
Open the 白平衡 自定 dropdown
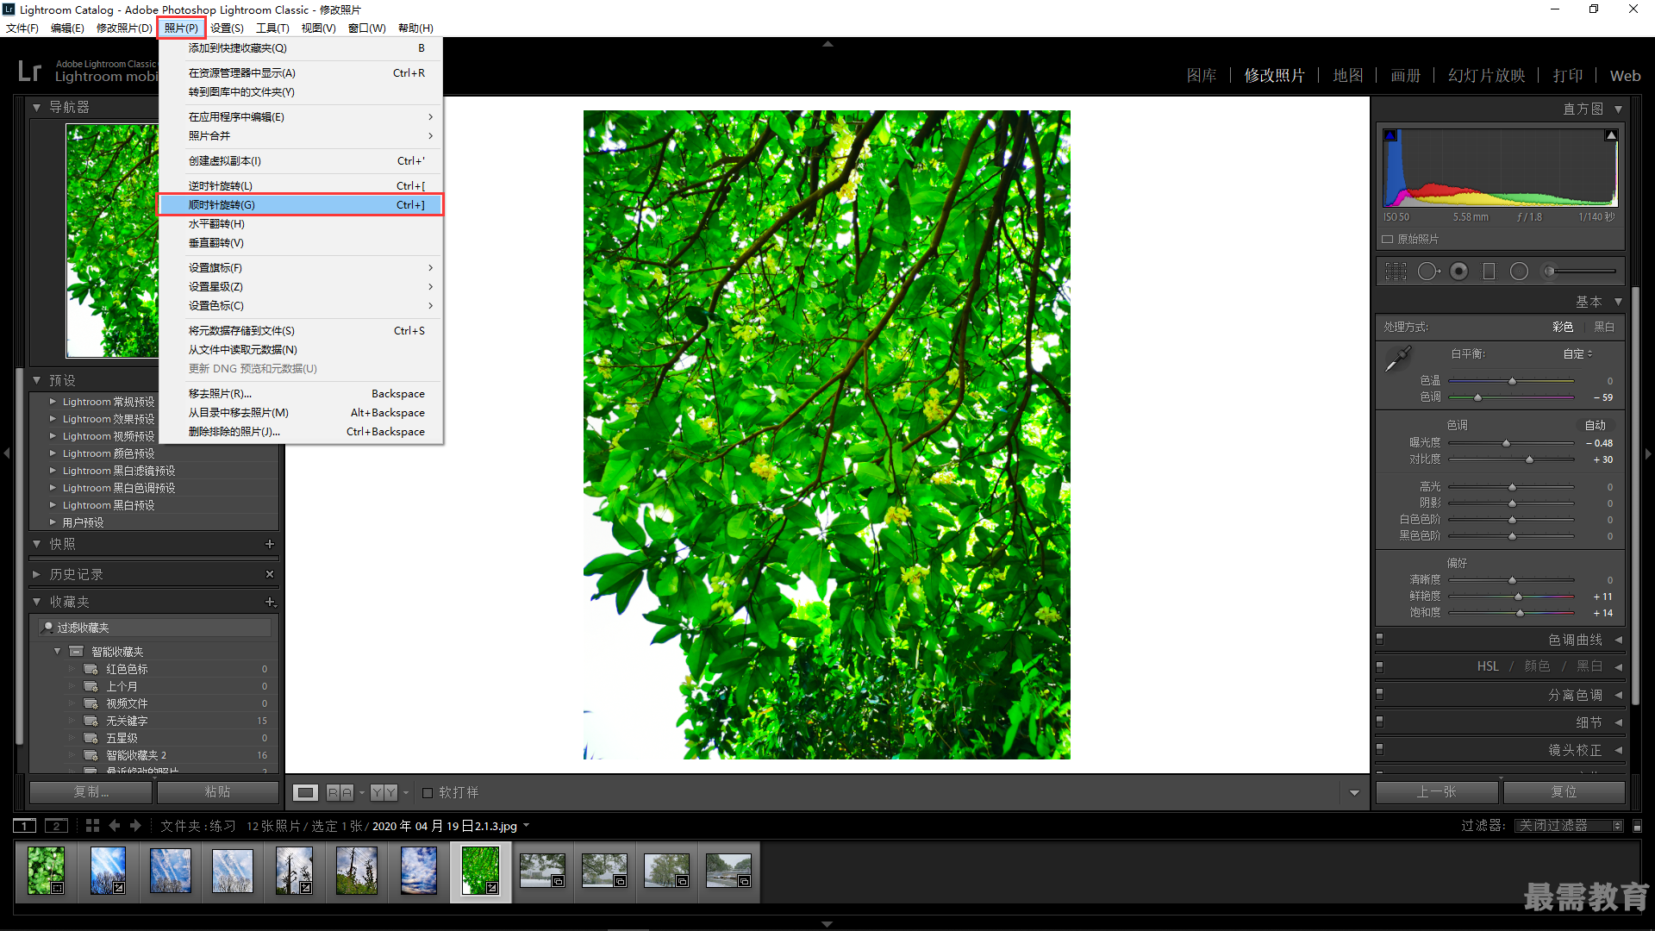coord(1578,354)
